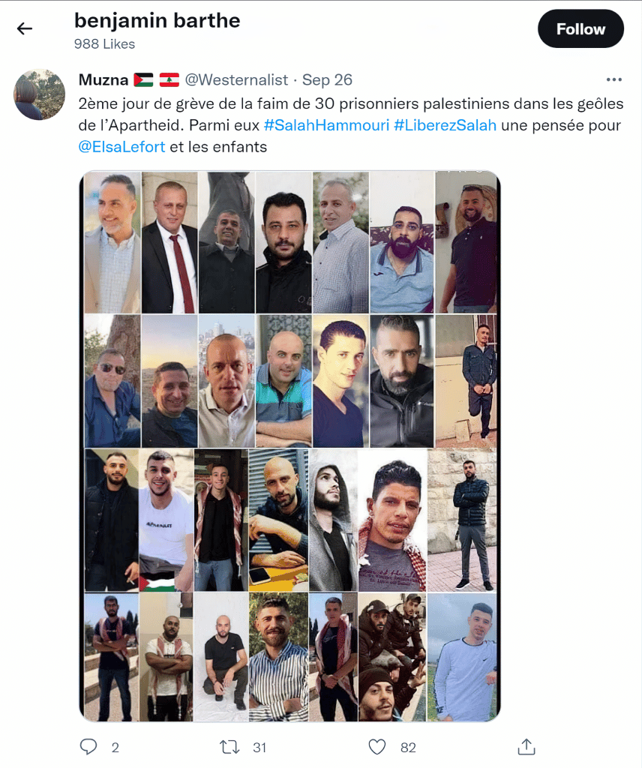642x768 pixels.
Task: Open the @ElsaLefort mention
Action: tap(121, 147)
